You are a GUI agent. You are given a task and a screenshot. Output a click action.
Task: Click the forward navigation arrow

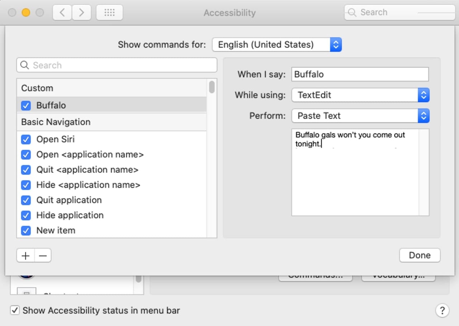(81, 13)
